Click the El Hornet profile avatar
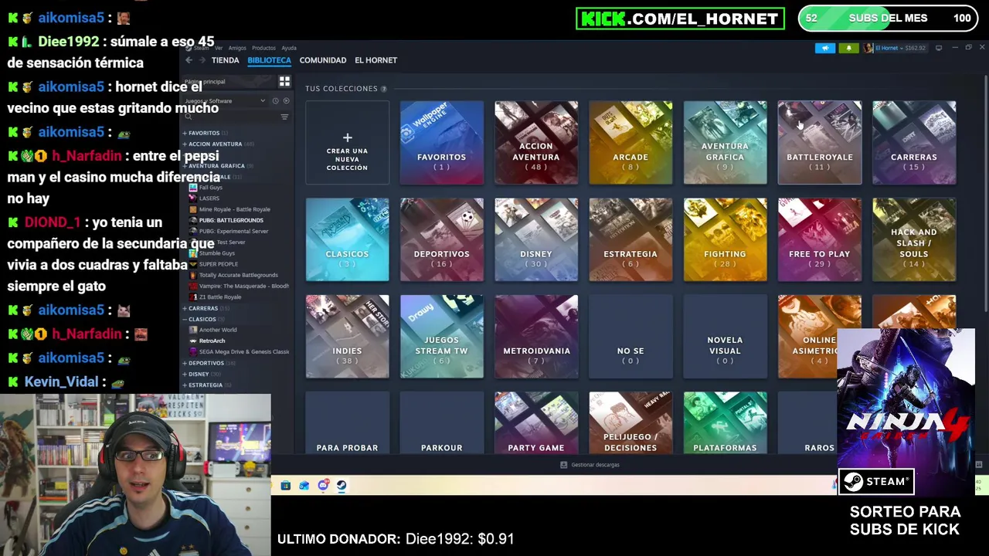This screenshot has width=989, height=556. click(x=868, y=48)
